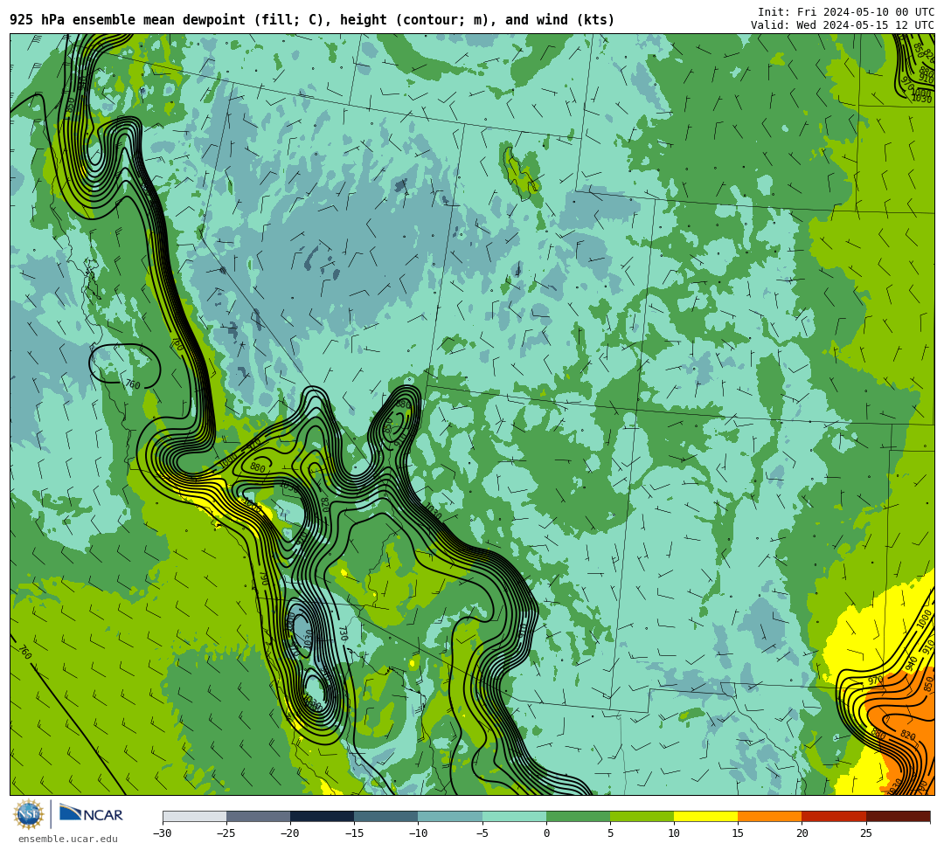Pick the muted teal -10 to -5 swatch

pos(450,816)
